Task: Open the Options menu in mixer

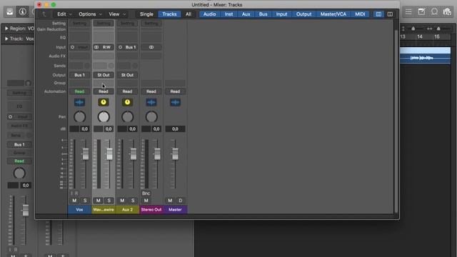Action: [90, 14]
